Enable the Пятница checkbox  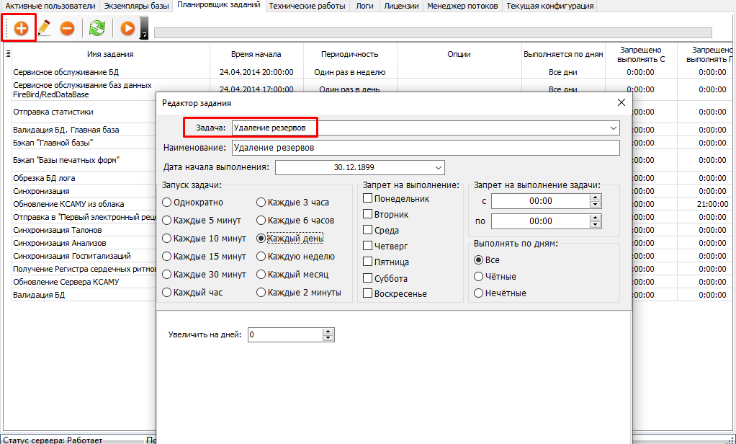coord(368,262)
